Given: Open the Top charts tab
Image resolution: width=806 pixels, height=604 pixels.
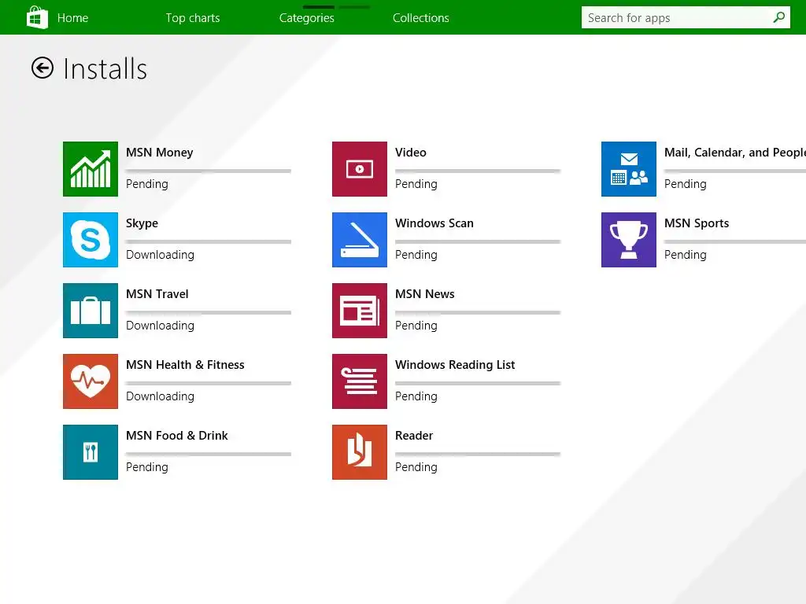Looking at the screenshot, I should click(193, 18).
